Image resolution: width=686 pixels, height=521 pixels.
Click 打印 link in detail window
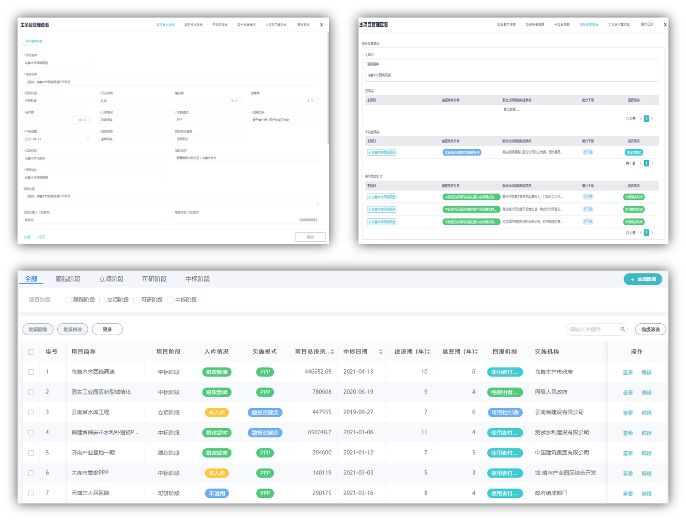[x=41, y=237]
